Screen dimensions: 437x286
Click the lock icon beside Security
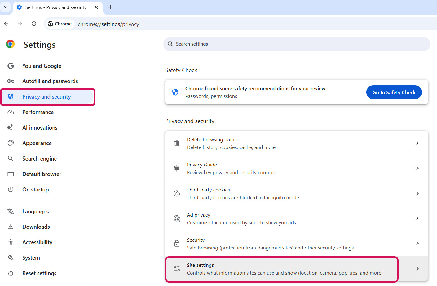click(177, 243)
